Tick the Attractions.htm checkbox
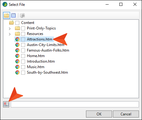Screen dimensions: 142x120 coord(23,39)
